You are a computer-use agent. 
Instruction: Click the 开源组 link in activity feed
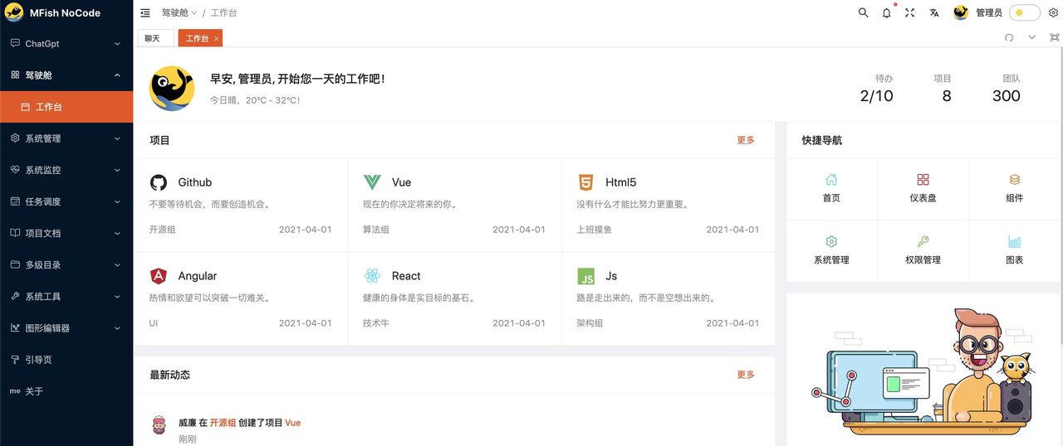tap(223, 423)
